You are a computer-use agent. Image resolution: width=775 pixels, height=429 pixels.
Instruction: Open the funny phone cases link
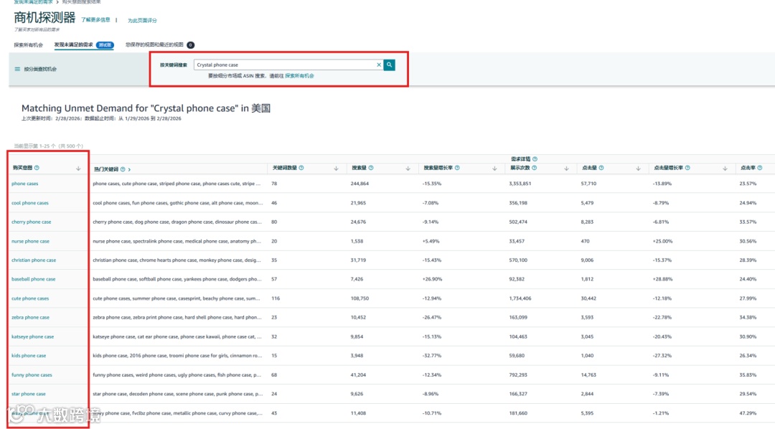(x=32, y=375)
